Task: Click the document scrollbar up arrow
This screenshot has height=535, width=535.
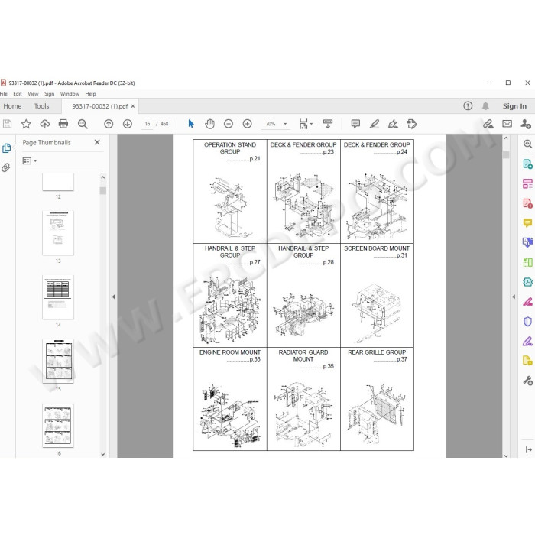Action: (506, 138)
